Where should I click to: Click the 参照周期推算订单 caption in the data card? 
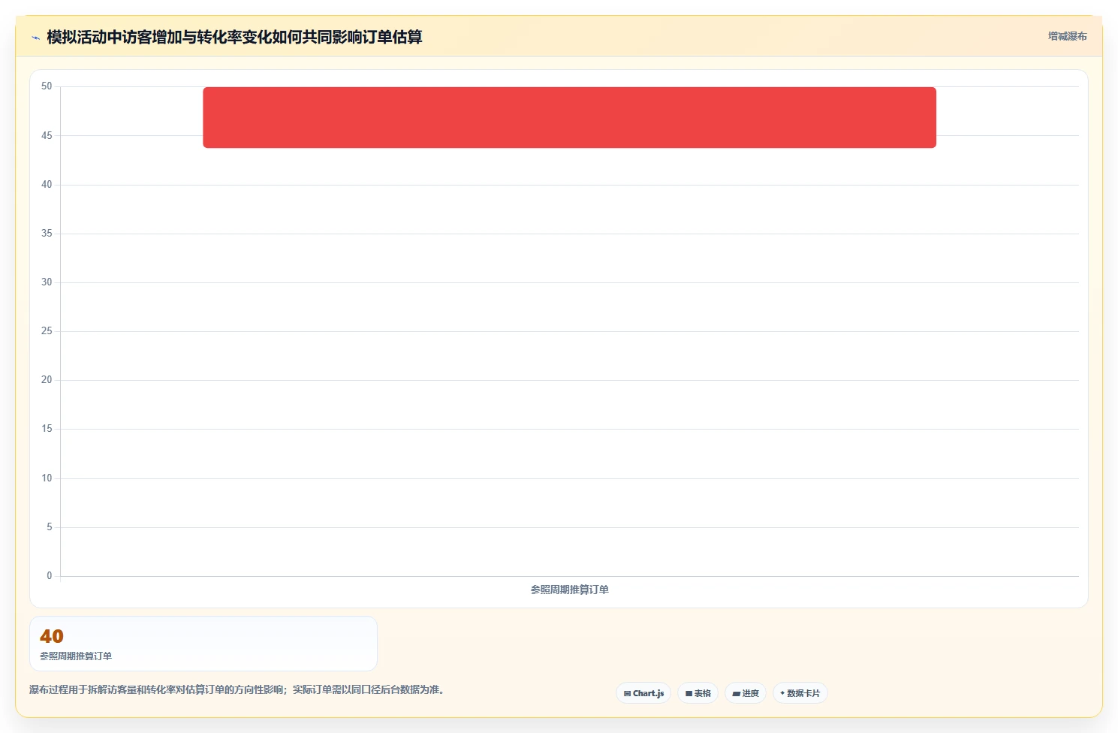[x=76, y=656]
